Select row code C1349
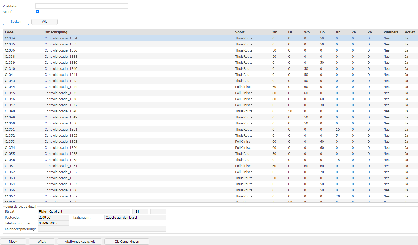The image size is (418, 245). 210,117
